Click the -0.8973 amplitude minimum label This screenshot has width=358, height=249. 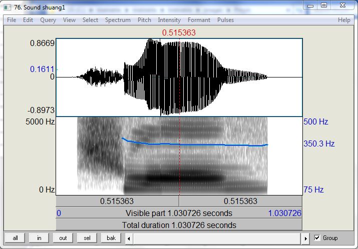point(41,110)
